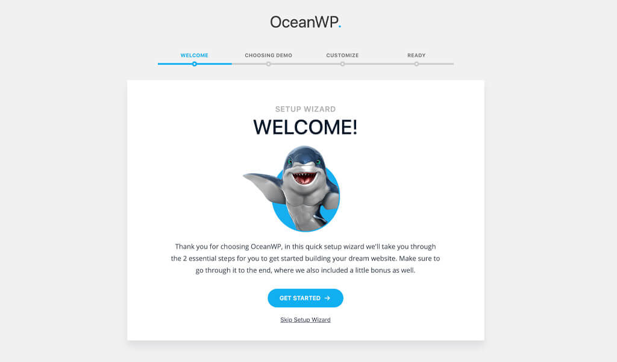Click the Get Started button
Screen dimensions: 617x362
[305, 298]
